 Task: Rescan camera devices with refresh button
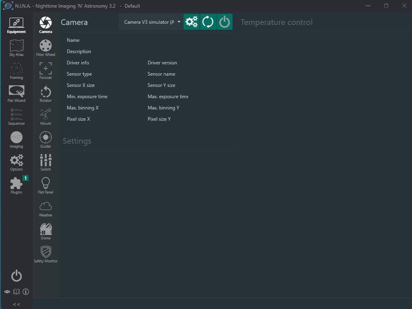[x=208, y=22]
